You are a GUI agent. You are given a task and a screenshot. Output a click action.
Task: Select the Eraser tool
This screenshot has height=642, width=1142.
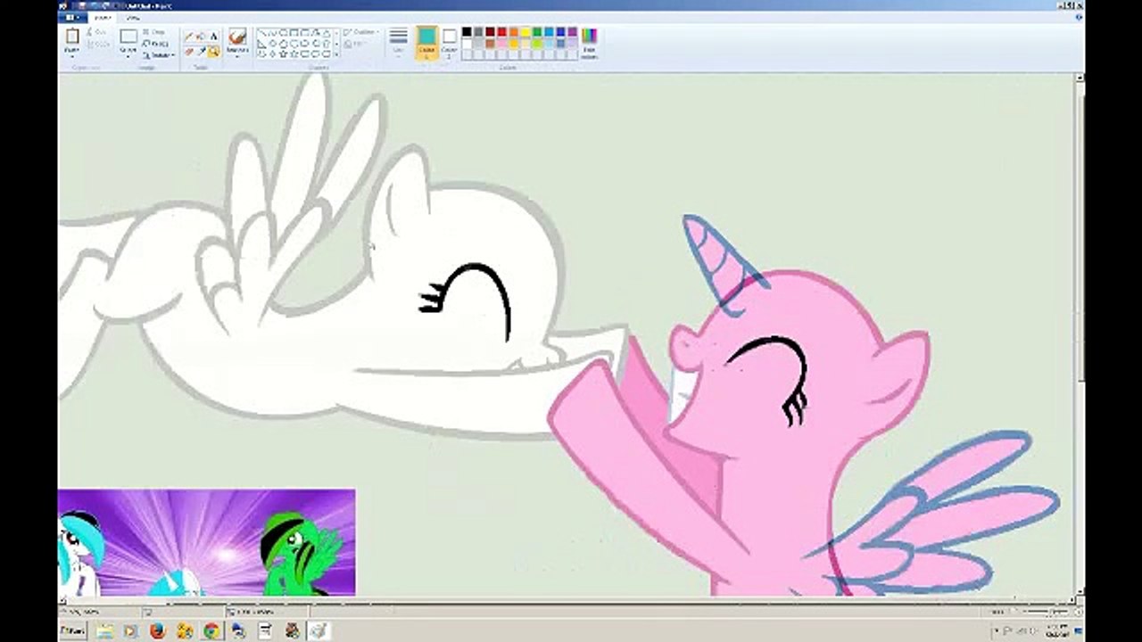coord(189,51)
